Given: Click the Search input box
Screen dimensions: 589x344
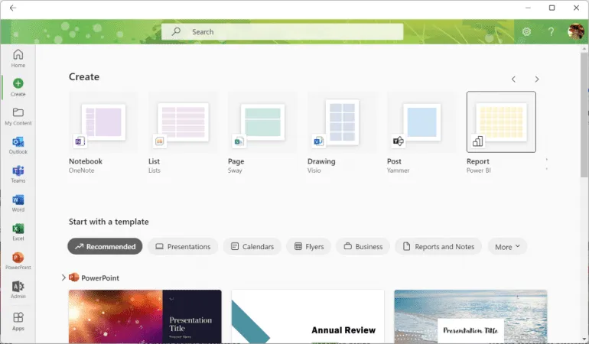Looking at the screenshot, I should coord(282,32).
